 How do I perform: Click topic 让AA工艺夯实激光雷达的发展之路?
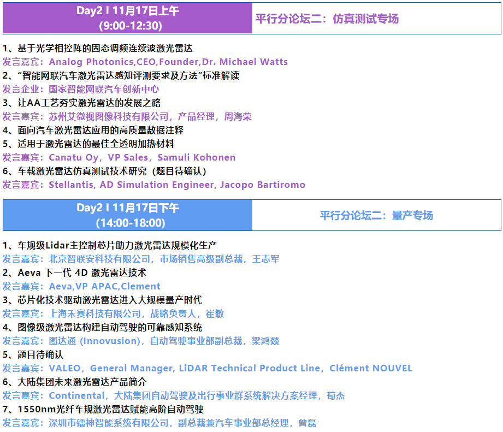coord(81,103)
